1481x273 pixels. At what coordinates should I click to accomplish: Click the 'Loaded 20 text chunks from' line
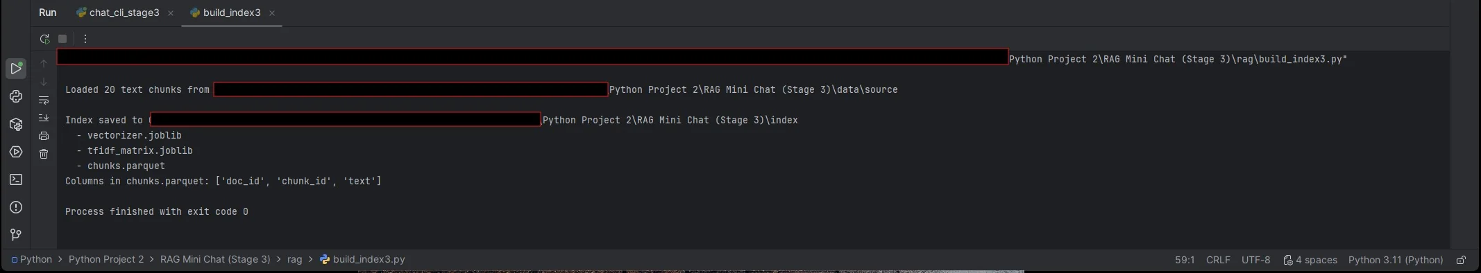[137, 89]
